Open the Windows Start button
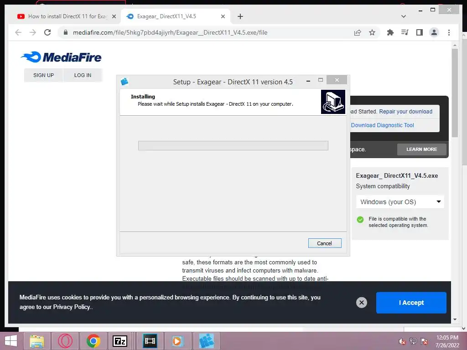Image resolution: width=467 pixels, height=350 pixels. click(11, 341)
